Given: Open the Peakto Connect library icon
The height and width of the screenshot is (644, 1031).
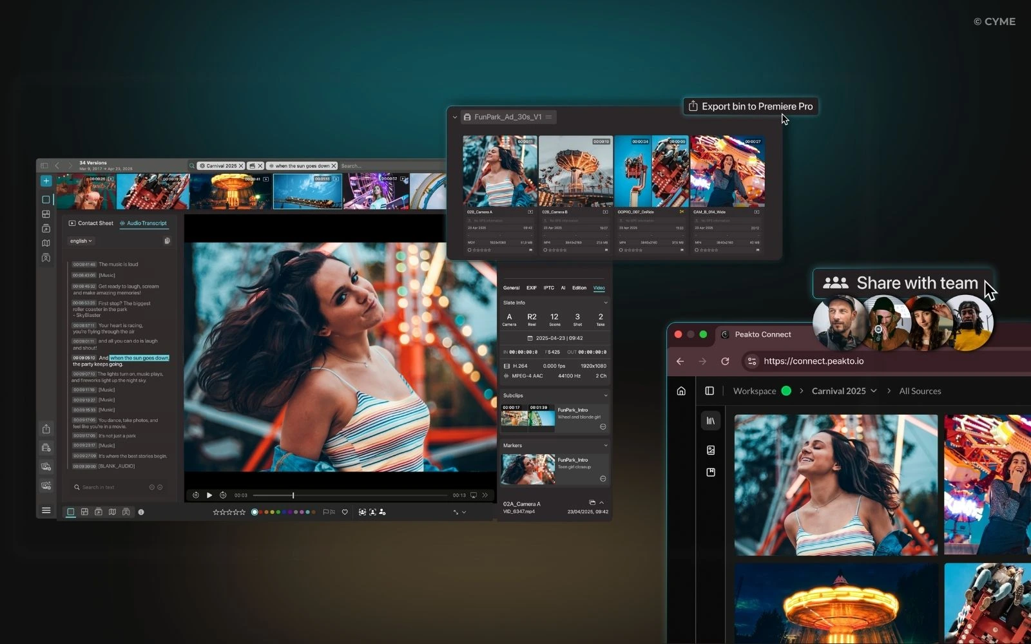Looking at the screenshot, I should [711, 421].
